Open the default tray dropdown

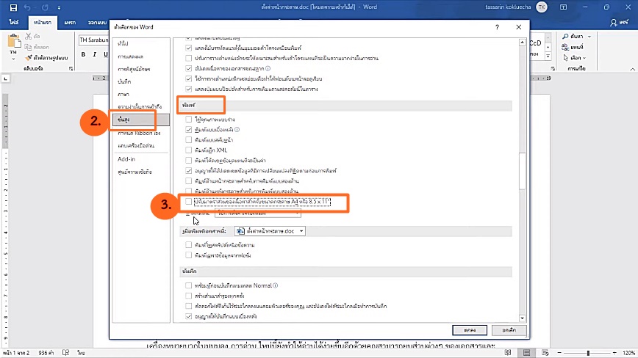258,213
